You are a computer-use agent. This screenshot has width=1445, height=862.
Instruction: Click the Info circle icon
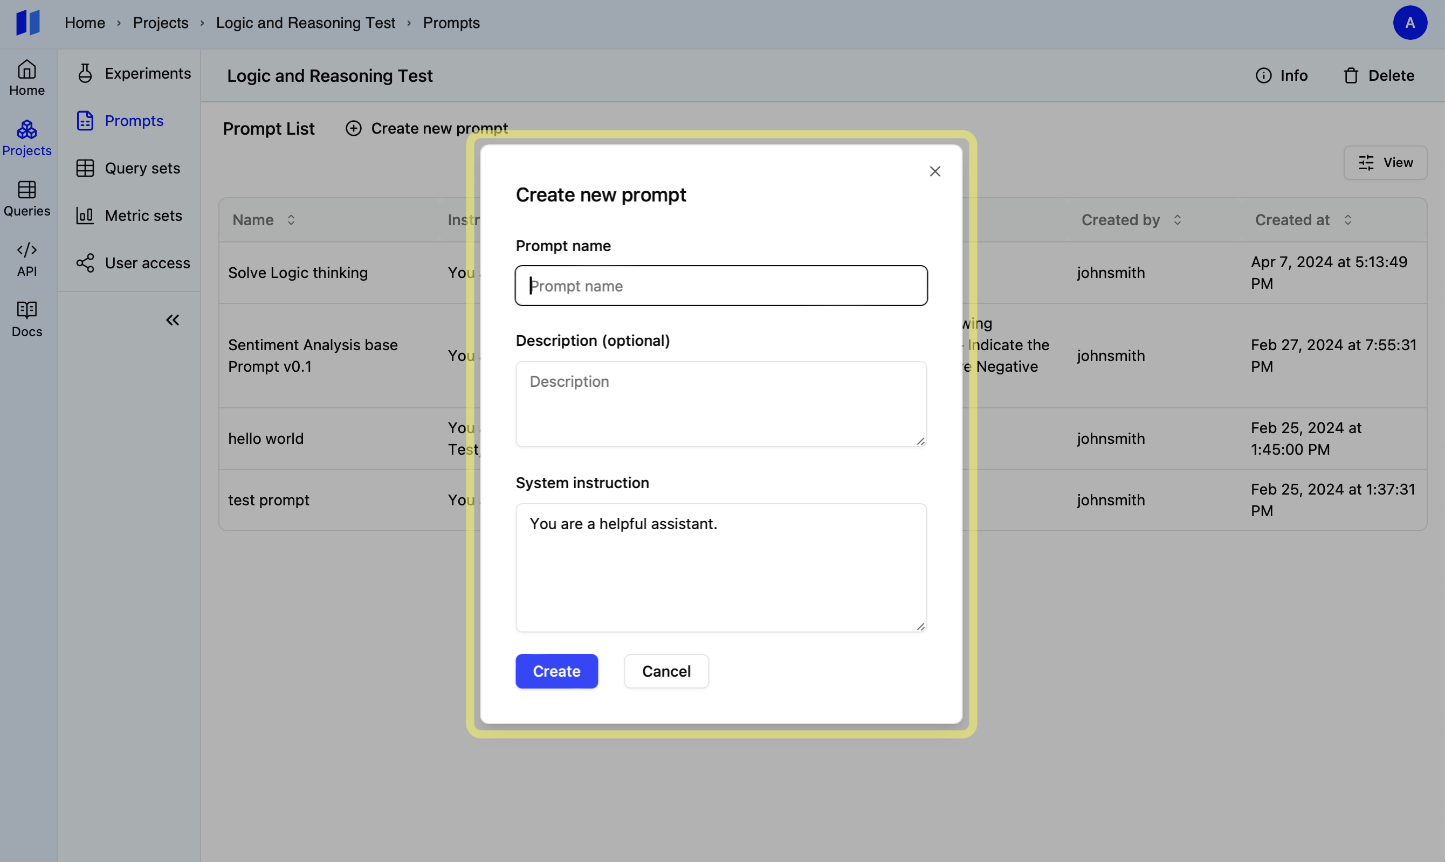click(x=1263, y=75)
